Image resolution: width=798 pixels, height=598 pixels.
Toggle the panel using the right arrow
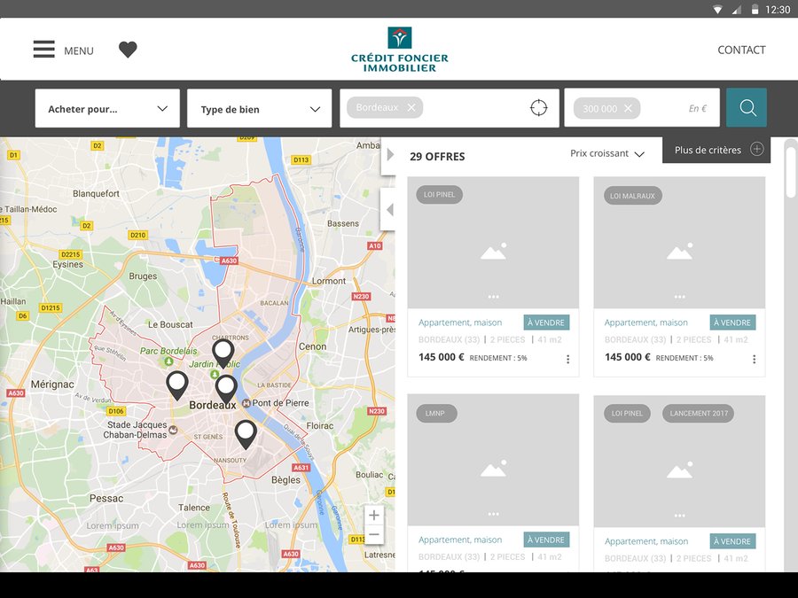click(389, 156)
